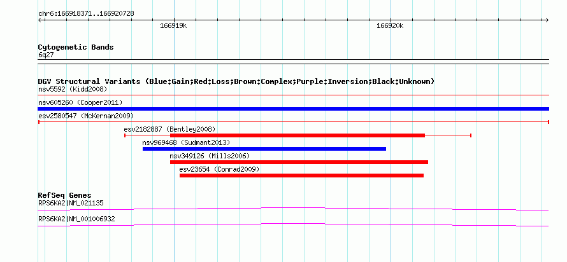
Task: Click the RPS6KA2|NM_001006932 gene label
Action: [x=76, y=219]
